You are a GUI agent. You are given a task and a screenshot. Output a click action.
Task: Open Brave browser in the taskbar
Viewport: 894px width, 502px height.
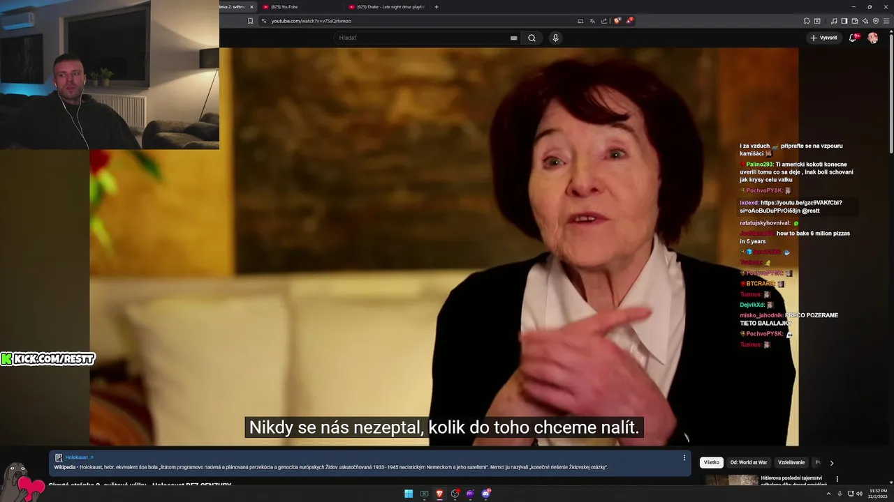click(x=439, y=494)
